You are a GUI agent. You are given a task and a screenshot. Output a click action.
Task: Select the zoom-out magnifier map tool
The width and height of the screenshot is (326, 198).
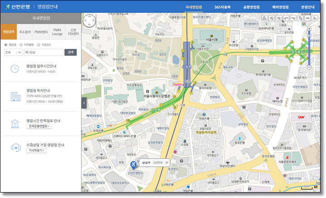click(x=279, y=18)
